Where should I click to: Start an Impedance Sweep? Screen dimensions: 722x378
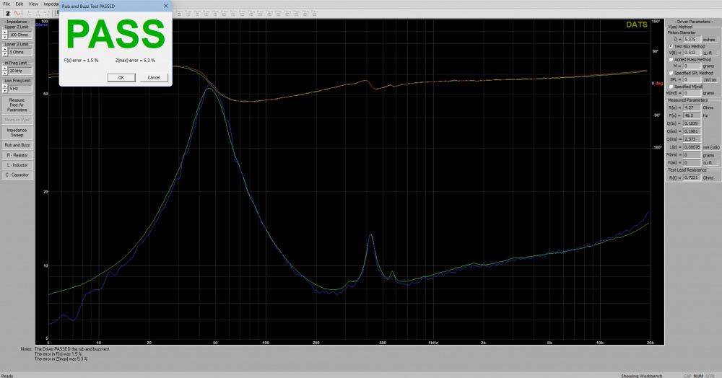tap(17, 132)
